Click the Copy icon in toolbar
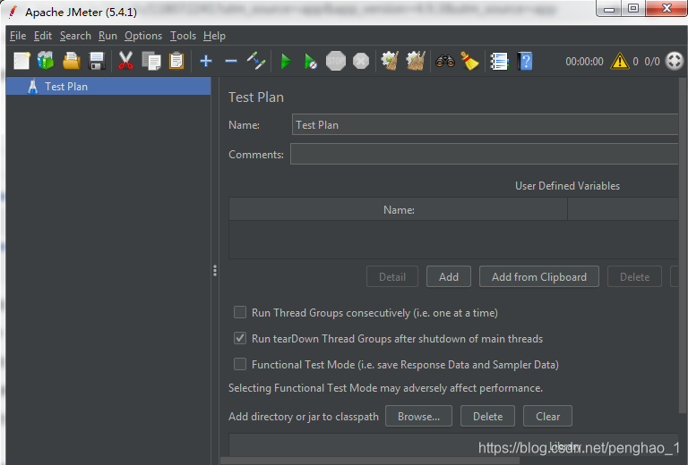The image size is (688, 465). point(151,61)
